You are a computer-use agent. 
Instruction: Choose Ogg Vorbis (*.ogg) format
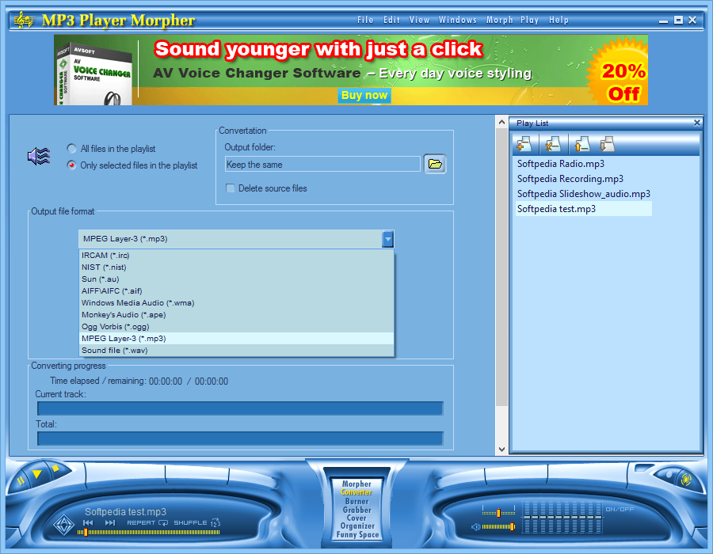click(236, 327)
